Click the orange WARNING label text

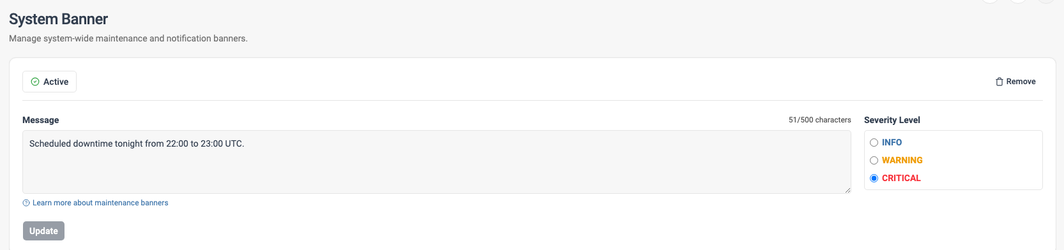point(902,160)
